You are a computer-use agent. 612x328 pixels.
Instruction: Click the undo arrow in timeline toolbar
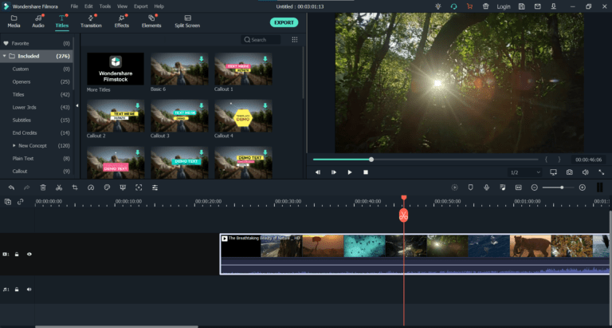11,188
